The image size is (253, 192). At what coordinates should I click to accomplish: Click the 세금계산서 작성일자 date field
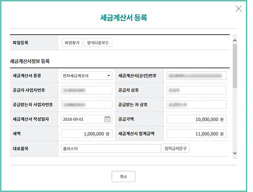point(82,119)
